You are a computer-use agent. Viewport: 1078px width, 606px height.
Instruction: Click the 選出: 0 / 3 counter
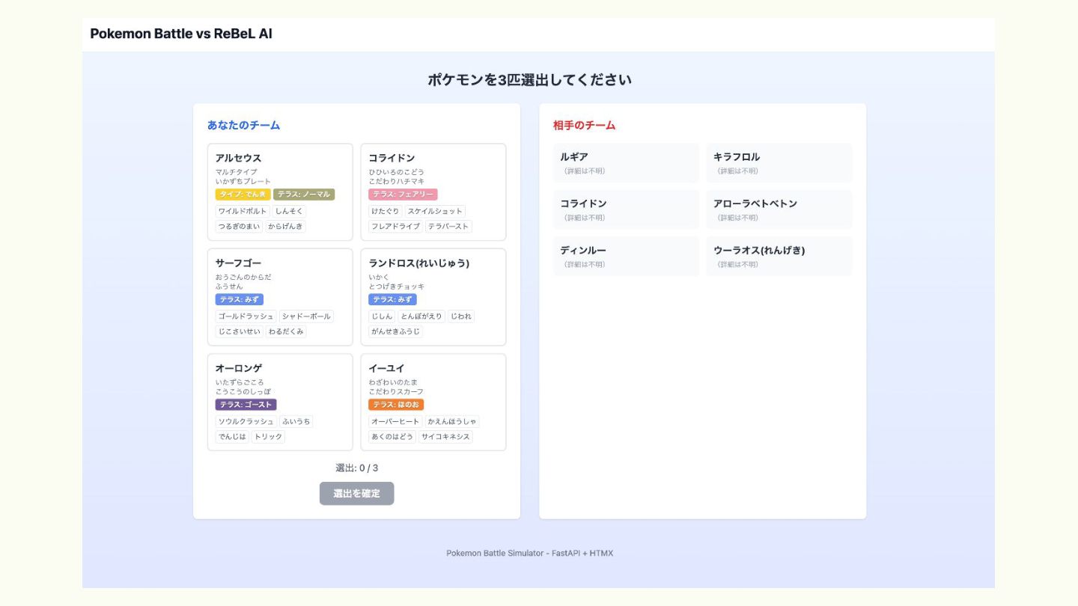tap(356, 468)
